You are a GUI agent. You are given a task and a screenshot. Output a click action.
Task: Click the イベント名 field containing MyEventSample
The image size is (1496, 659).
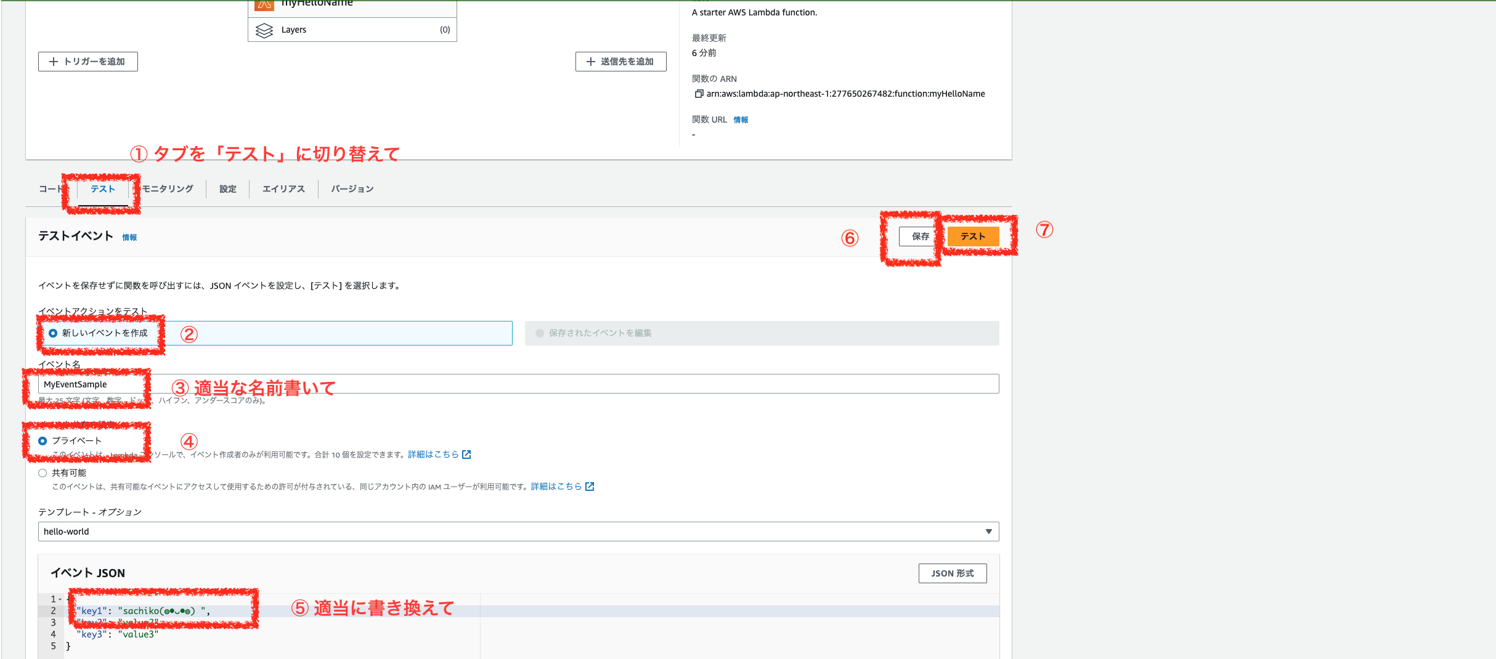(x=518, y=384)
